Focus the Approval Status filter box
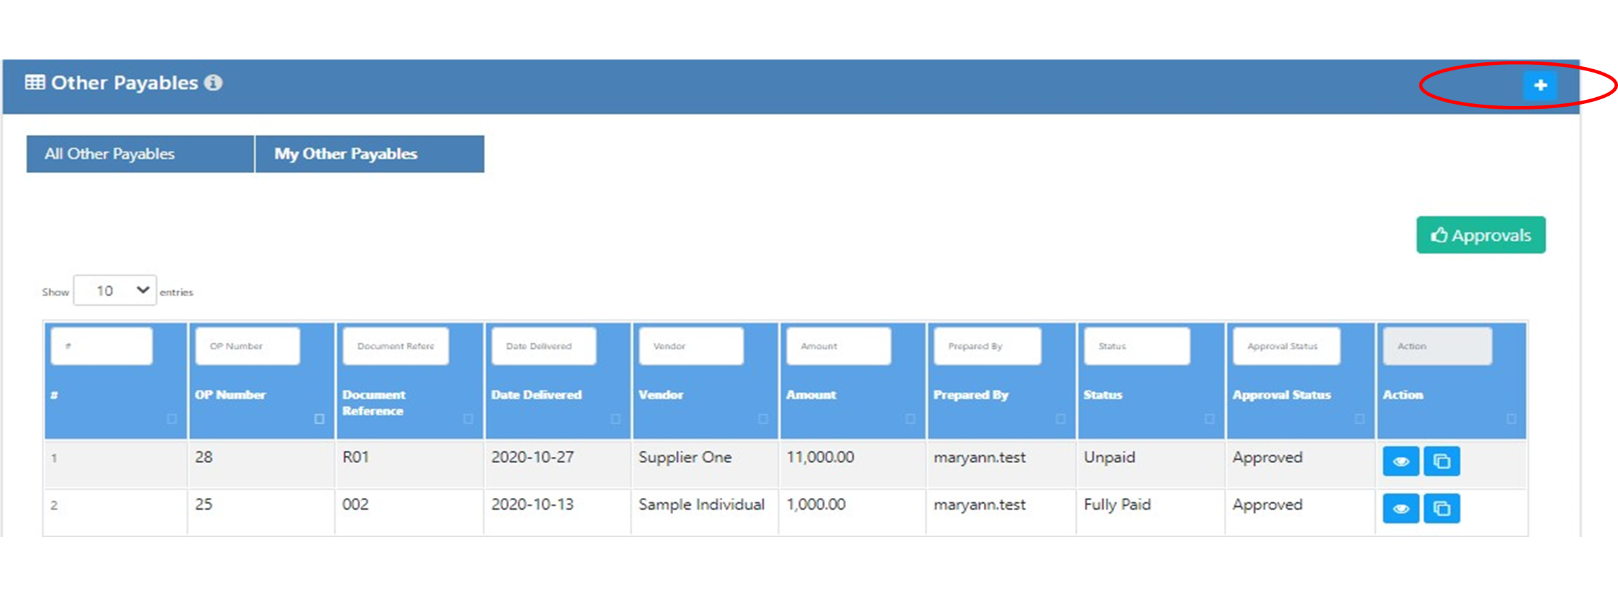 (x=1286, y=346)
